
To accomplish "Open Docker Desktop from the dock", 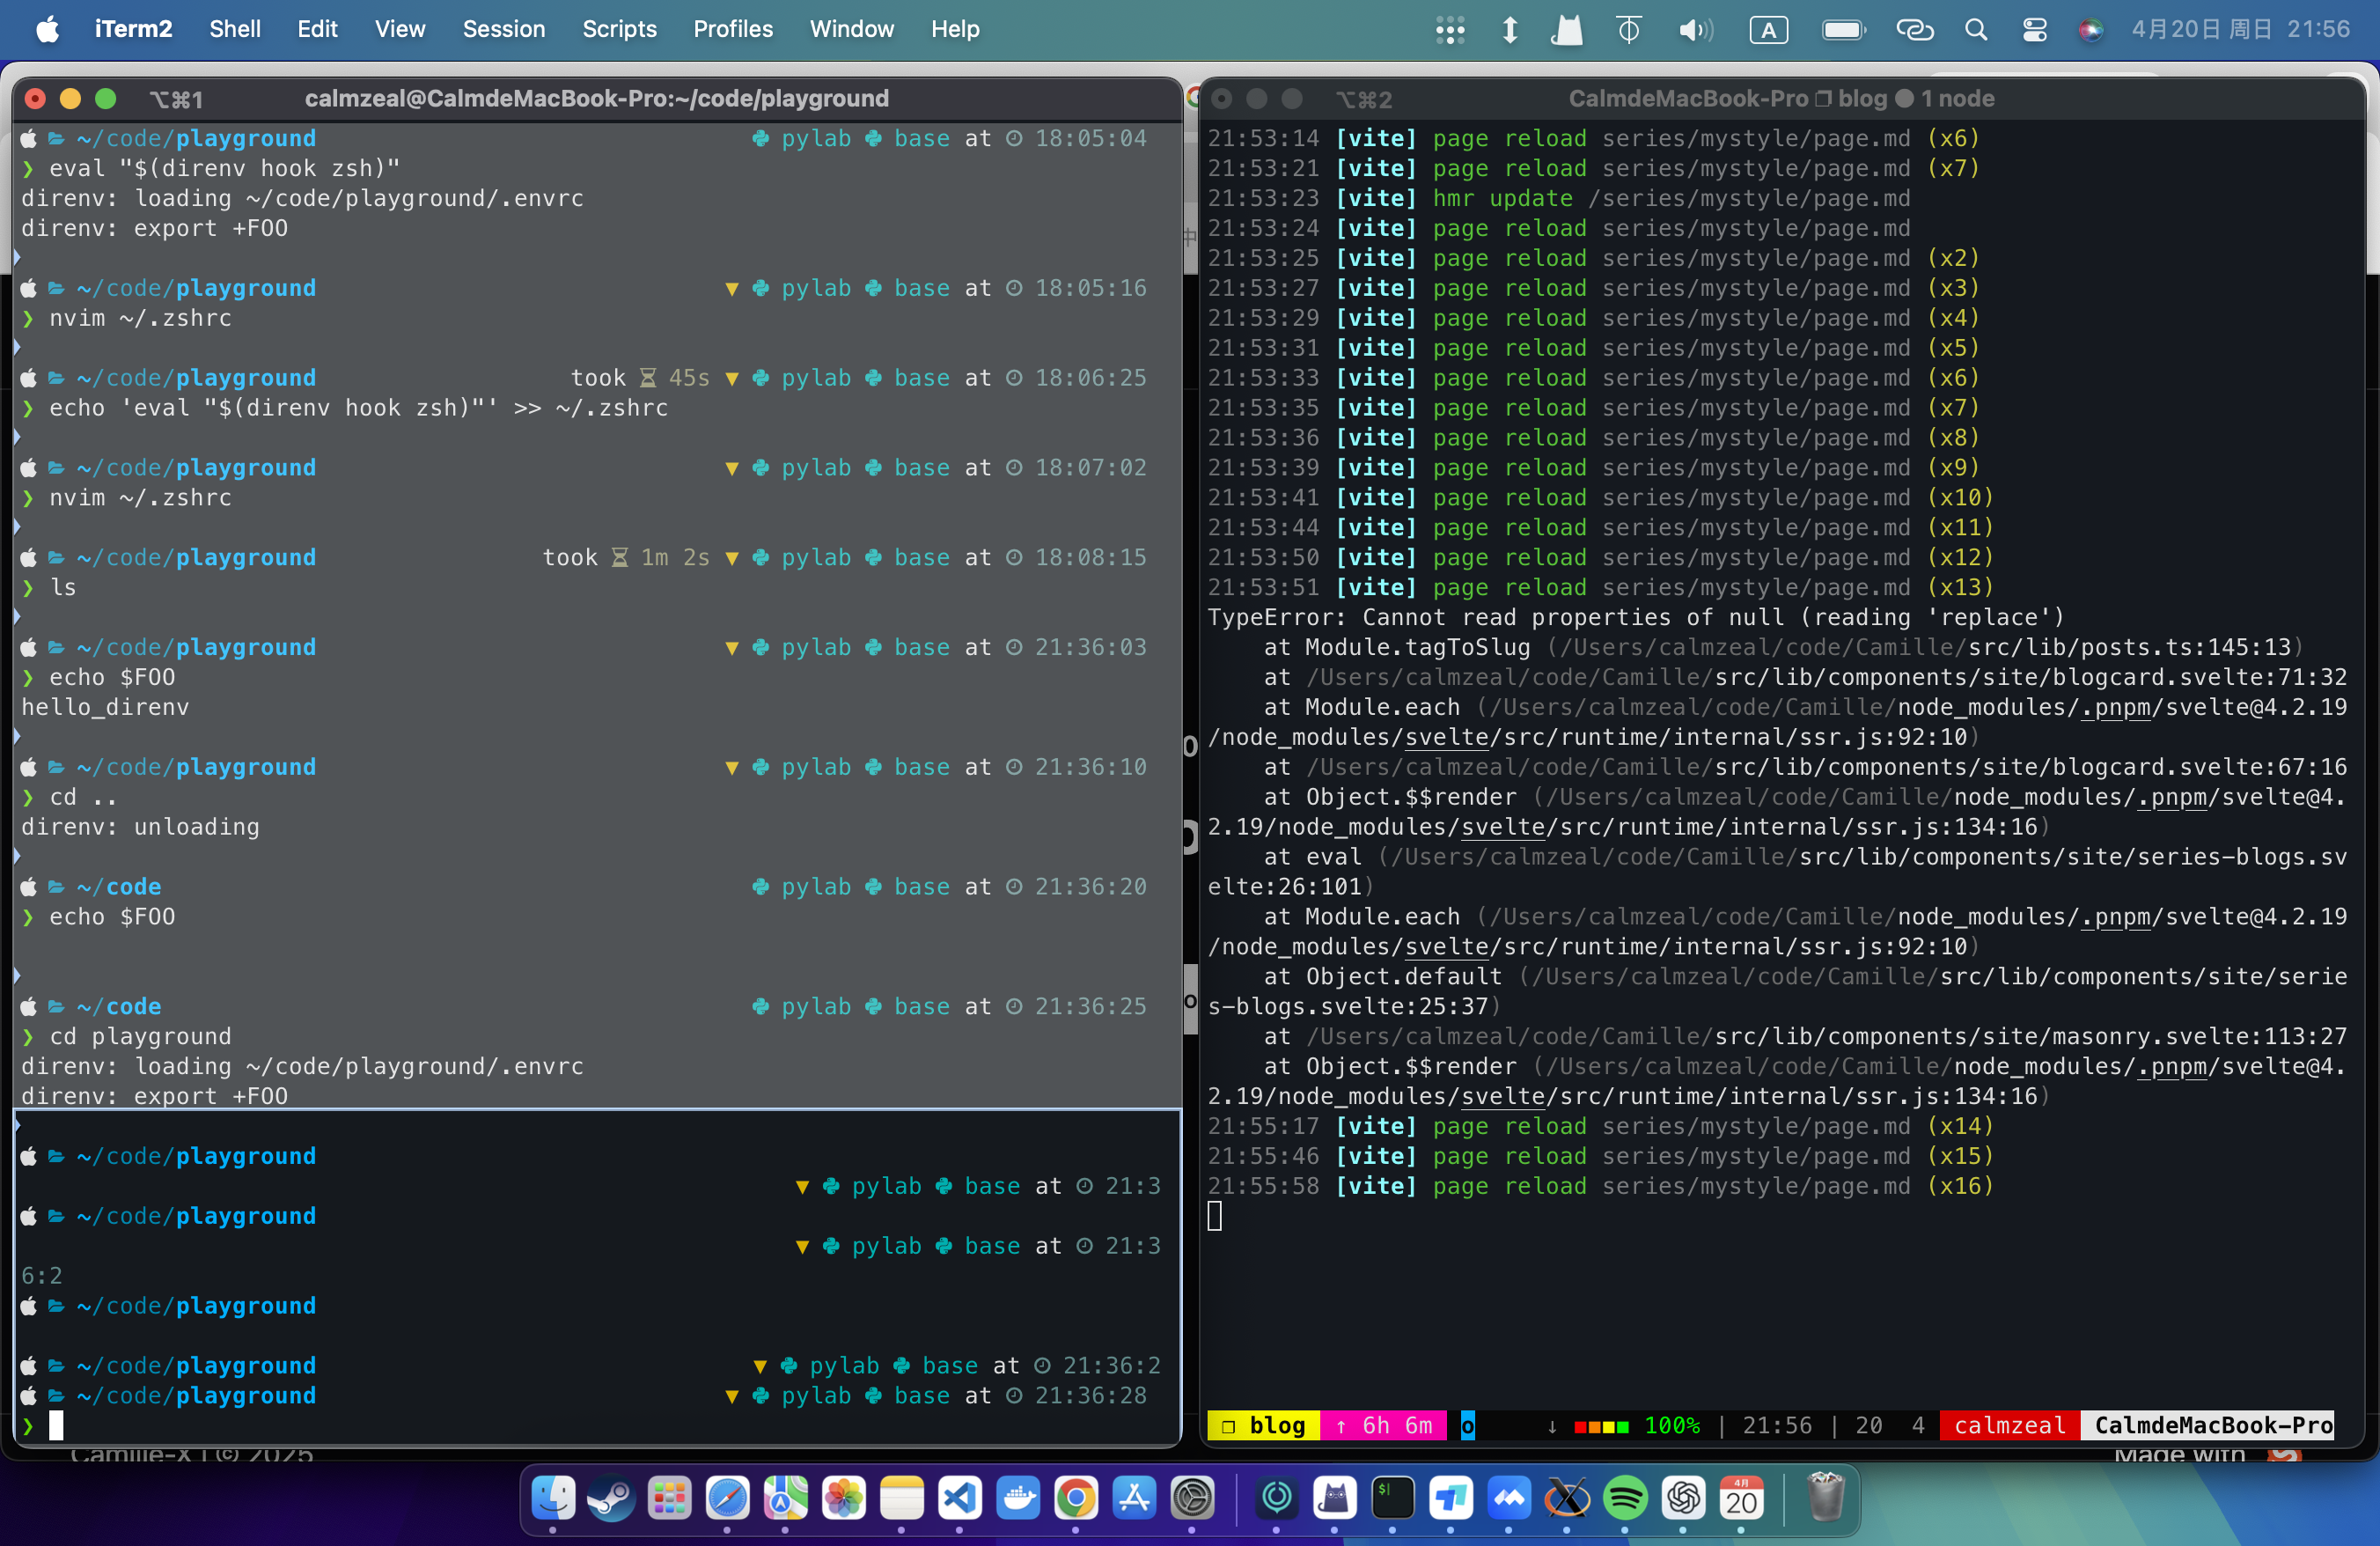I will tap(1018, 1498).
